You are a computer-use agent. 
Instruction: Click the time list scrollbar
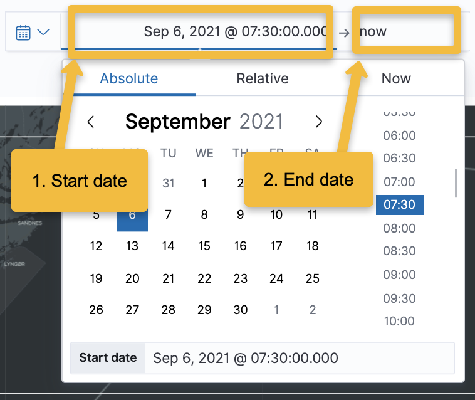click(x=456, y=183)
